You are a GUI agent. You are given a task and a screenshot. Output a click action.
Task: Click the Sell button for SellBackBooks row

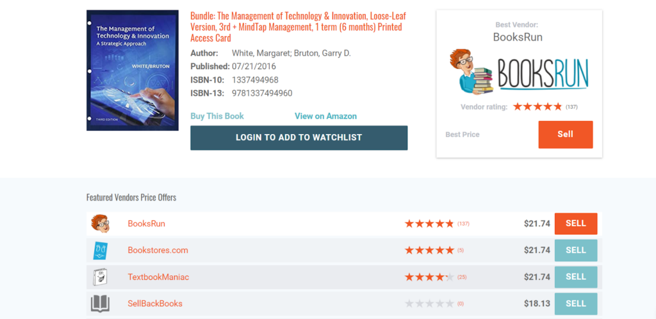point(576,304)
